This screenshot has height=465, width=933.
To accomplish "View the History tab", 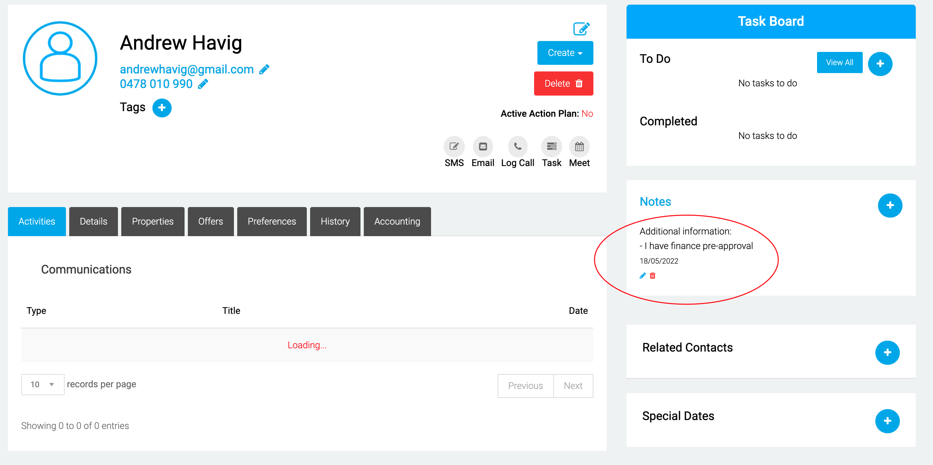I will click(x=335, y=221).
